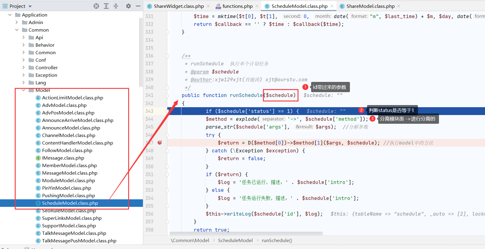Click the Collapse All icon in Project panel

click(x=116, y=6)
